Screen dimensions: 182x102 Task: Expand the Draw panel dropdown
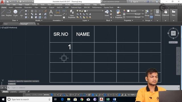15,20
